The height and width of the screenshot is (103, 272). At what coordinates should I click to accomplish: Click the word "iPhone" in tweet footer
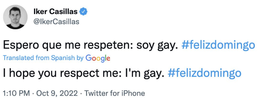tap(133, 93)
